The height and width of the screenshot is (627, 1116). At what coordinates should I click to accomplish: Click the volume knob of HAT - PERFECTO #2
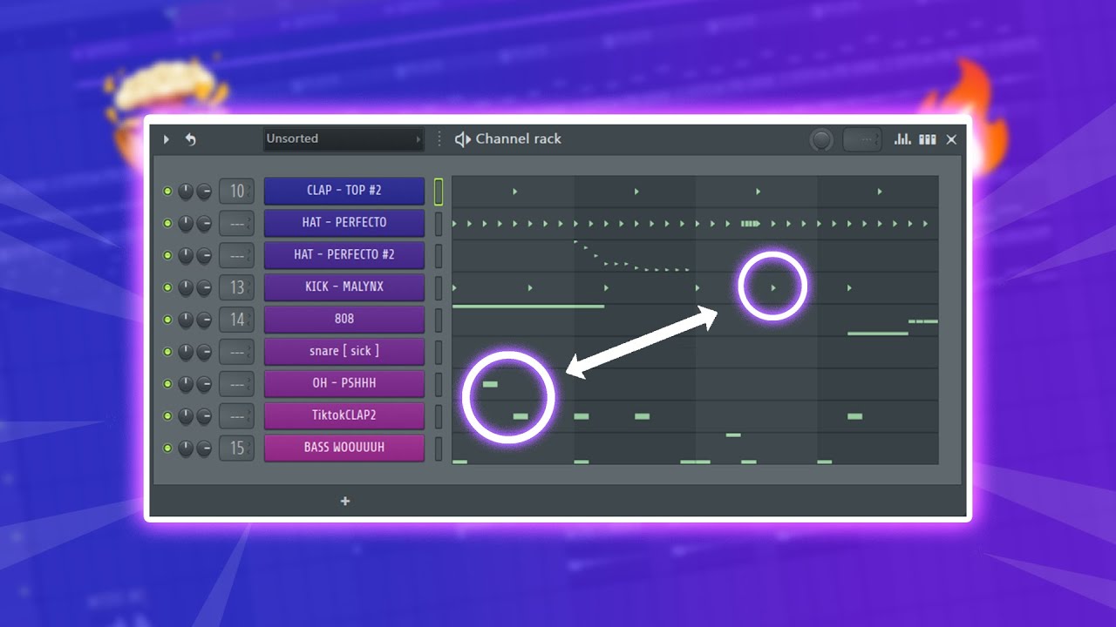[x=204, y=255]
